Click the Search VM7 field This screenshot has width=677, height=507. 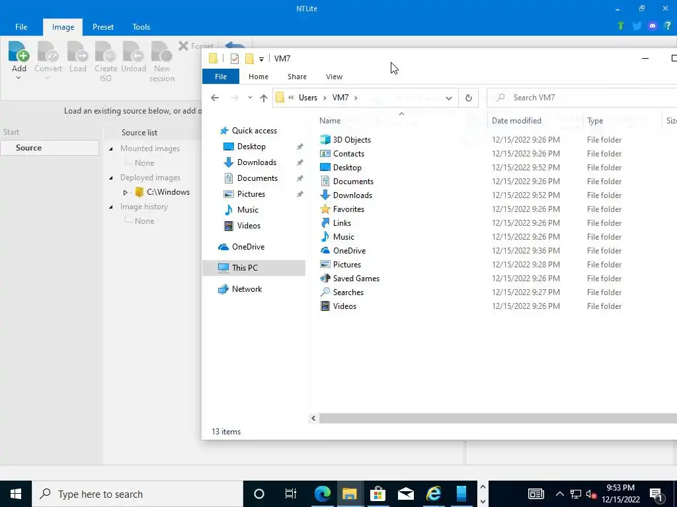click(x=582, y=98)
